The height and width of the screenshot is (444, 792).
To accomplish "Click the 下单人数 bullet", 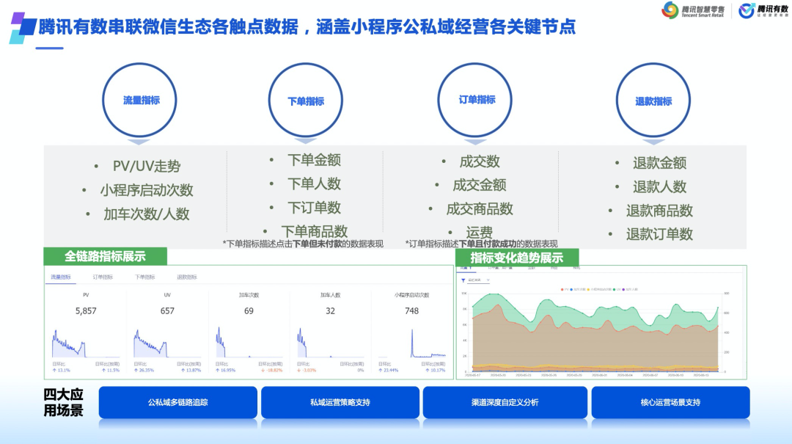I will 314,183.
